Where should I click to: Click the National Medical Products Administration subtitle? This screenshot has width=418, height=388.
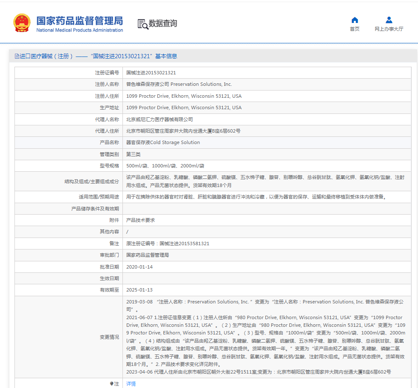click(80, 30)
